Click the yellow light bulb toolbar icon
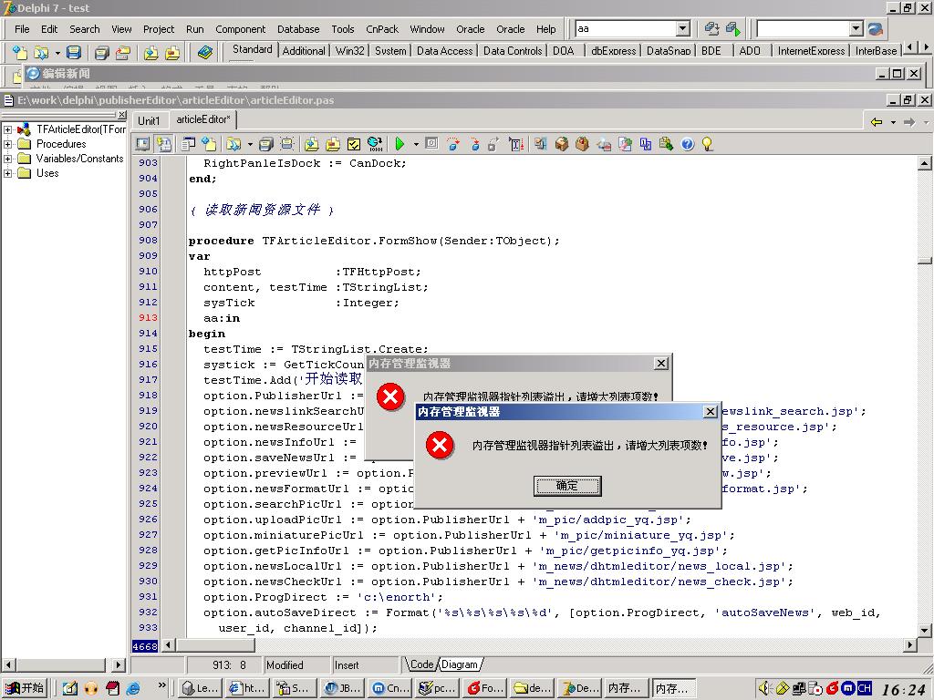The width and height of the screenshot is (934, 700). [707, 144]
